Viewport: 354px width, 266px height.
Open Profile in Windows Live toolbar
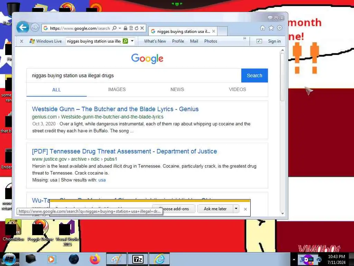(x=178, y=41)
